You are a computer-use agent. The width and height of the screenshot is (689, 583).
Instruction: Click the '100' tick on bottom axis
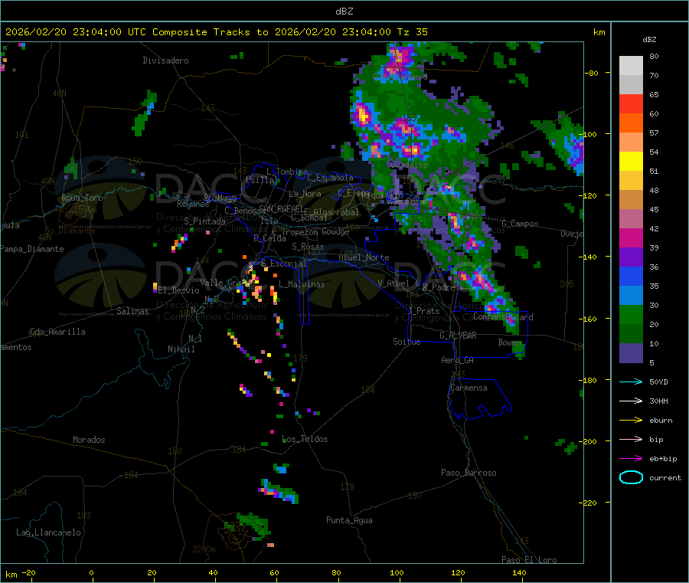coord(397,572)
